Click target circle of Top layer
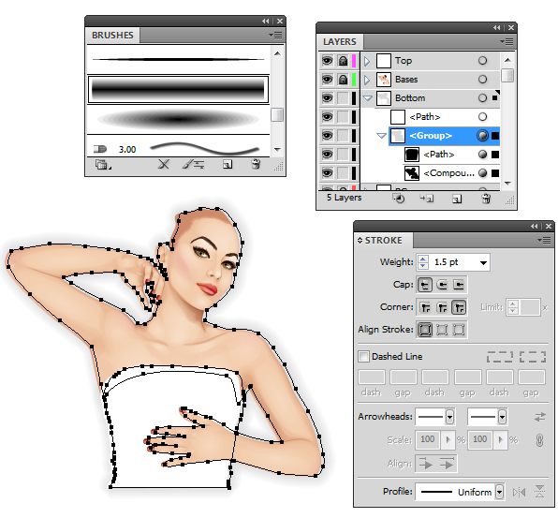The height and width of the screenshot is (518, 558). [x=482, y=61]
